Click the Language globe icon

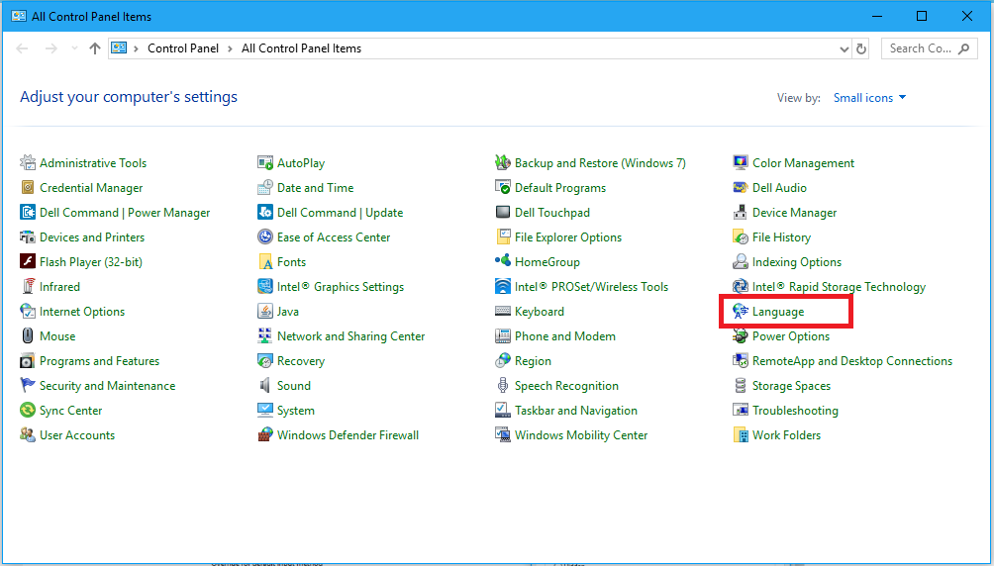point(741,312)
